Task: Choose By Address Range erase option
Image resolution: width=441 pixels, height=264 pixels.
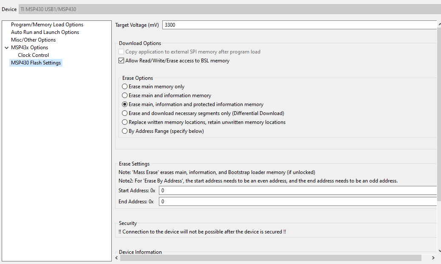Action: [124, 131]
